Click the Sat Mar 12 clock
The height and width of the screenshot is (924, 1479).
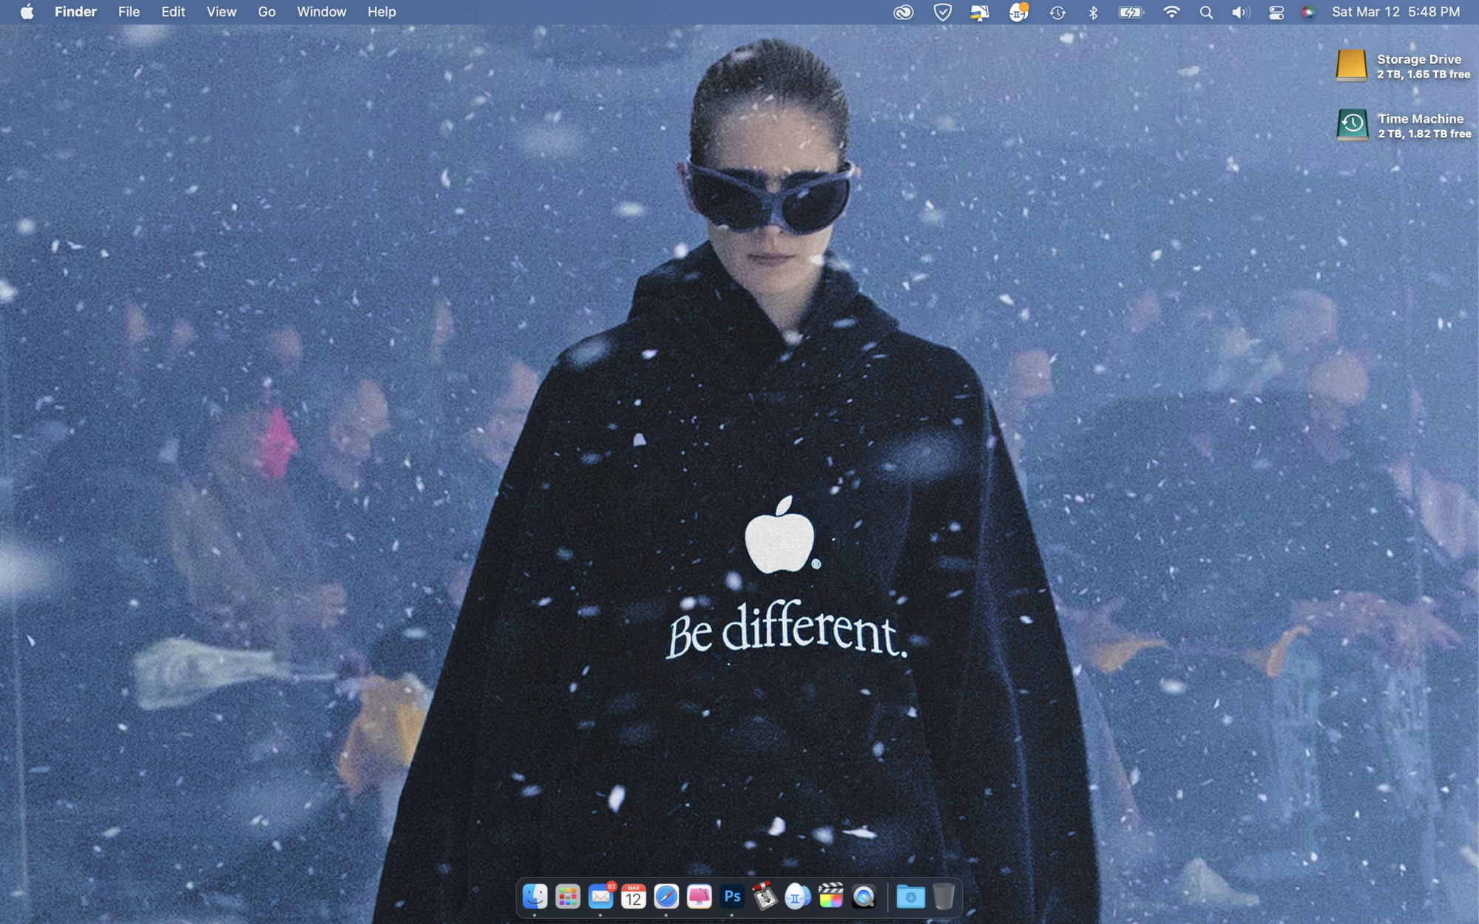tap(1395, 12)
